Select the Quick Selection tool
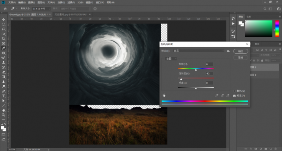The image size is (282, 151). (4, 34)
